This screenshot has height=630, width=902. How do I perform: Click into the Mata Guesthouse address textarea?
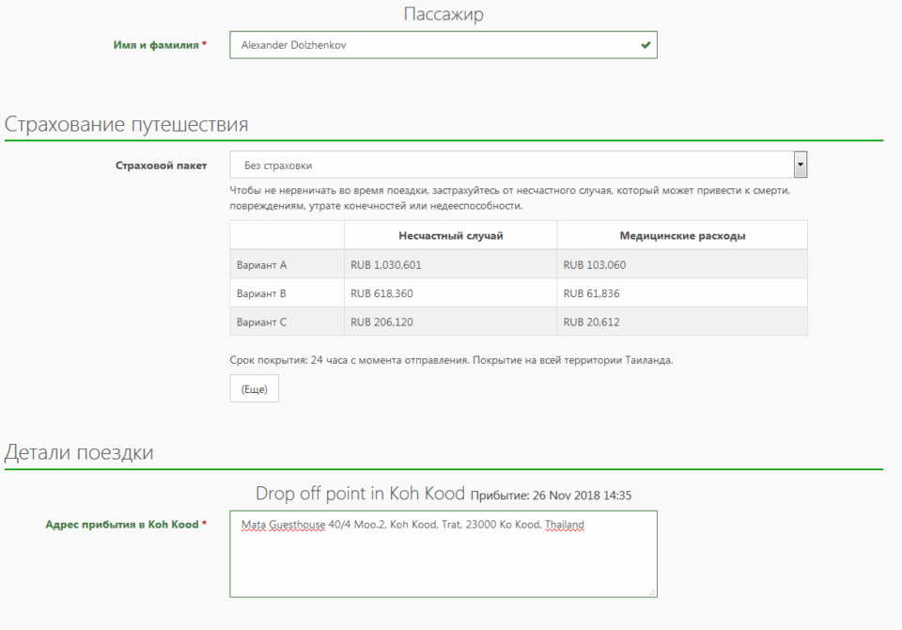coord(443,554)
